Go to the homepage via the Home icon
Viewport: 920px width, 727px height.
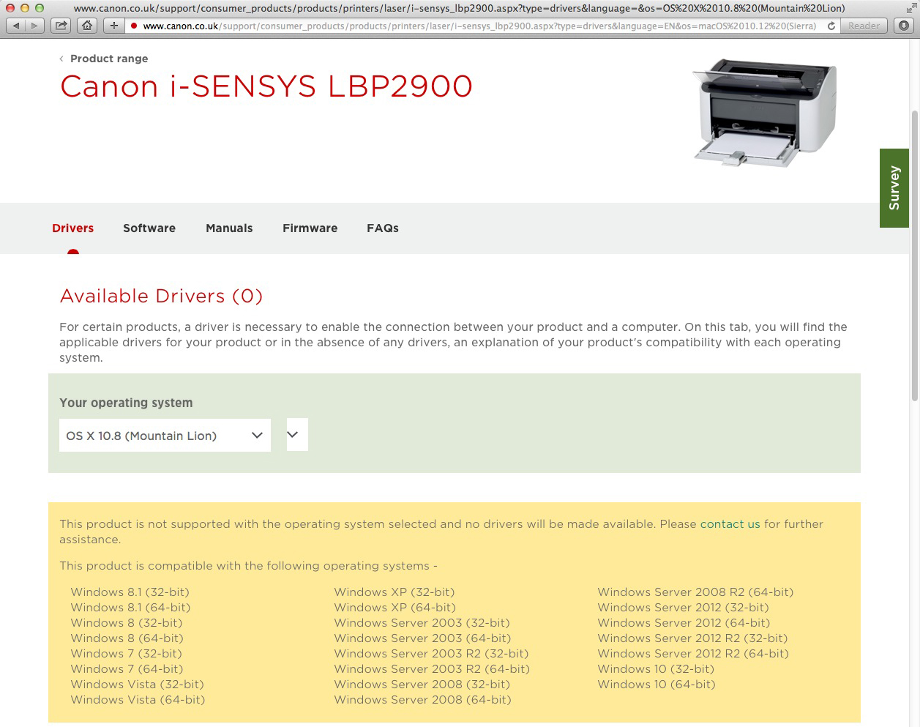(x=86, y=25)
